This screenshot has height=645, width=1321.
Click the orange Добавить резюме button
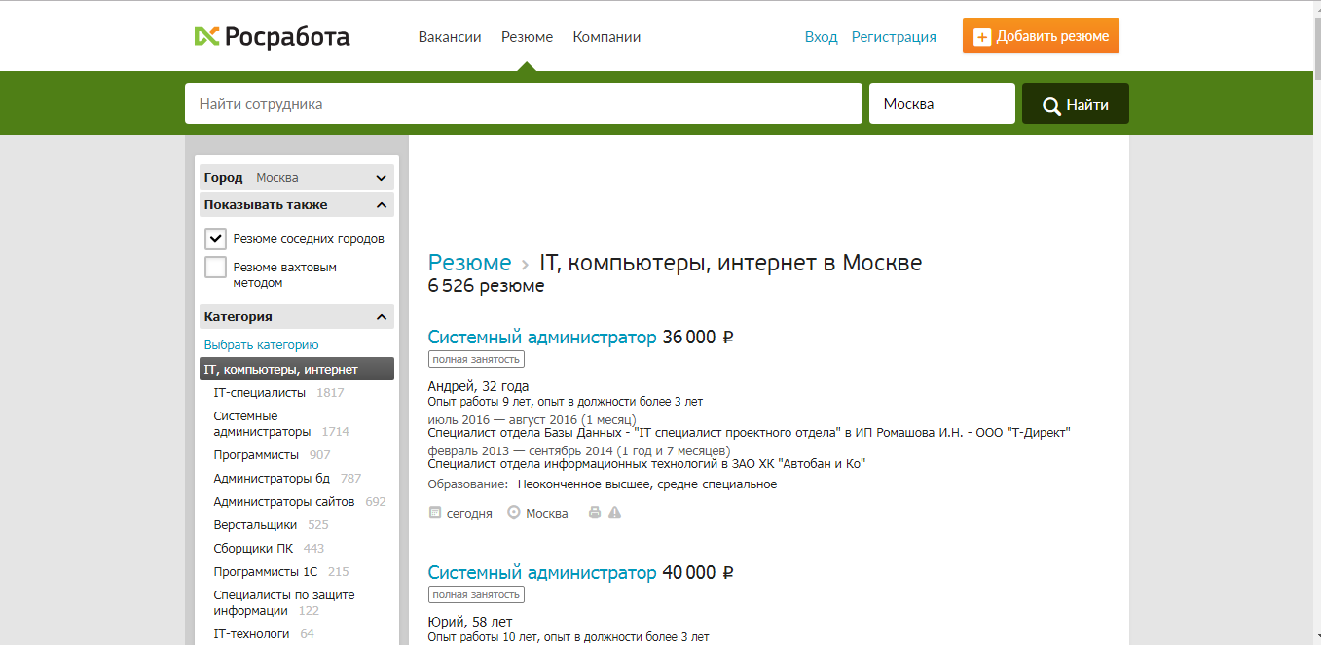pyautogui.click(x=1041, y=35)
